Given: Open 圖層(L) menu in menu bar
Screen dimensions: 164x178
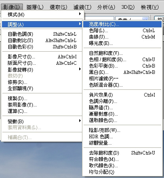Looking at the screenshot, I should pos(35,7).
